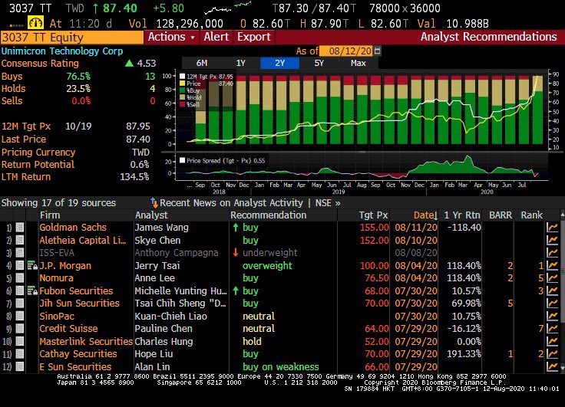Open Fubon Securities report document icon

[x=20, y=290]
